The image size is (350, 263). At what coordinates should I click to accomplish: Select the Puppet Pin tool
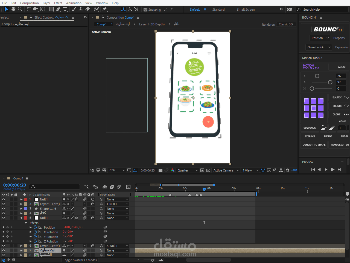(105, 9)
